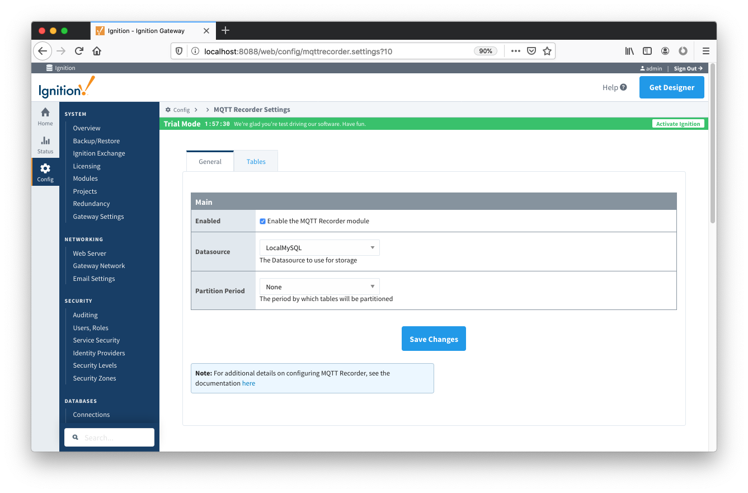
Task: Open the page actions three-dot menu
Action: click(x=516, y=51)
